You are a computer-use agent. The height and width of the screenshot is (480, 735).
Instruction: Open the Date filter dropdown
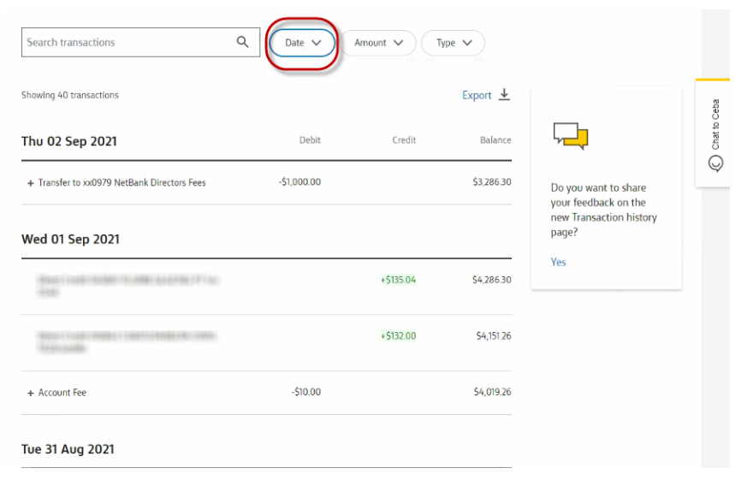coord(302,43)
